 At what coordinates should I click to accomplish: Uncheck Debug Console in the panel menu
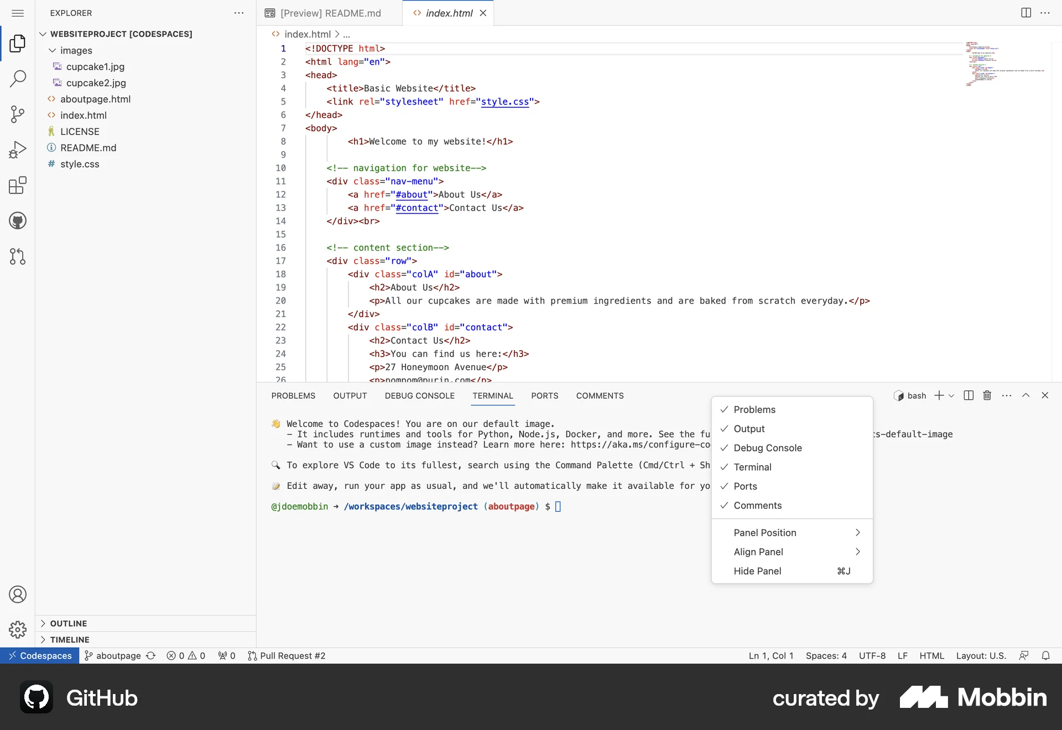pyautogui.click(x=768, y=448)
